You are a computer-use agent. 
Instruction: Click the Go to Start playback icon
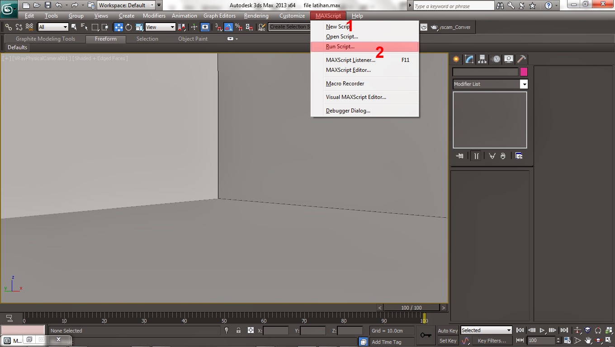coord(520,330)
